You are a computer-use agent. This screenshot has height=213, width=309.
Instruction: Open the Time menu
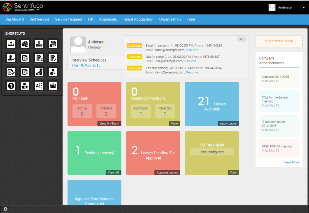click(x=191, y=19)
